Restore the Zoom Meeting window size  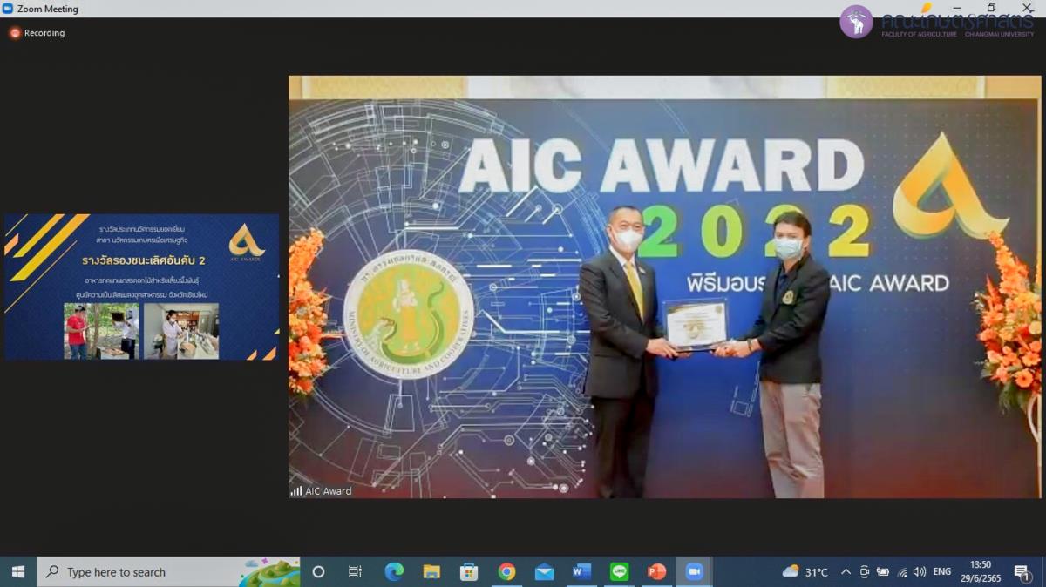tap(991, 8)
